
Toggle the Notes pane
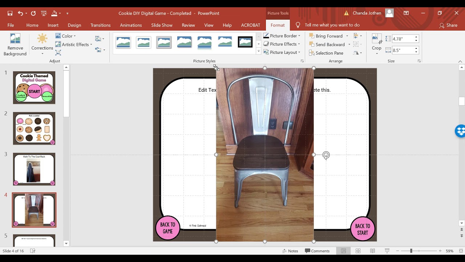click(290, 251)
